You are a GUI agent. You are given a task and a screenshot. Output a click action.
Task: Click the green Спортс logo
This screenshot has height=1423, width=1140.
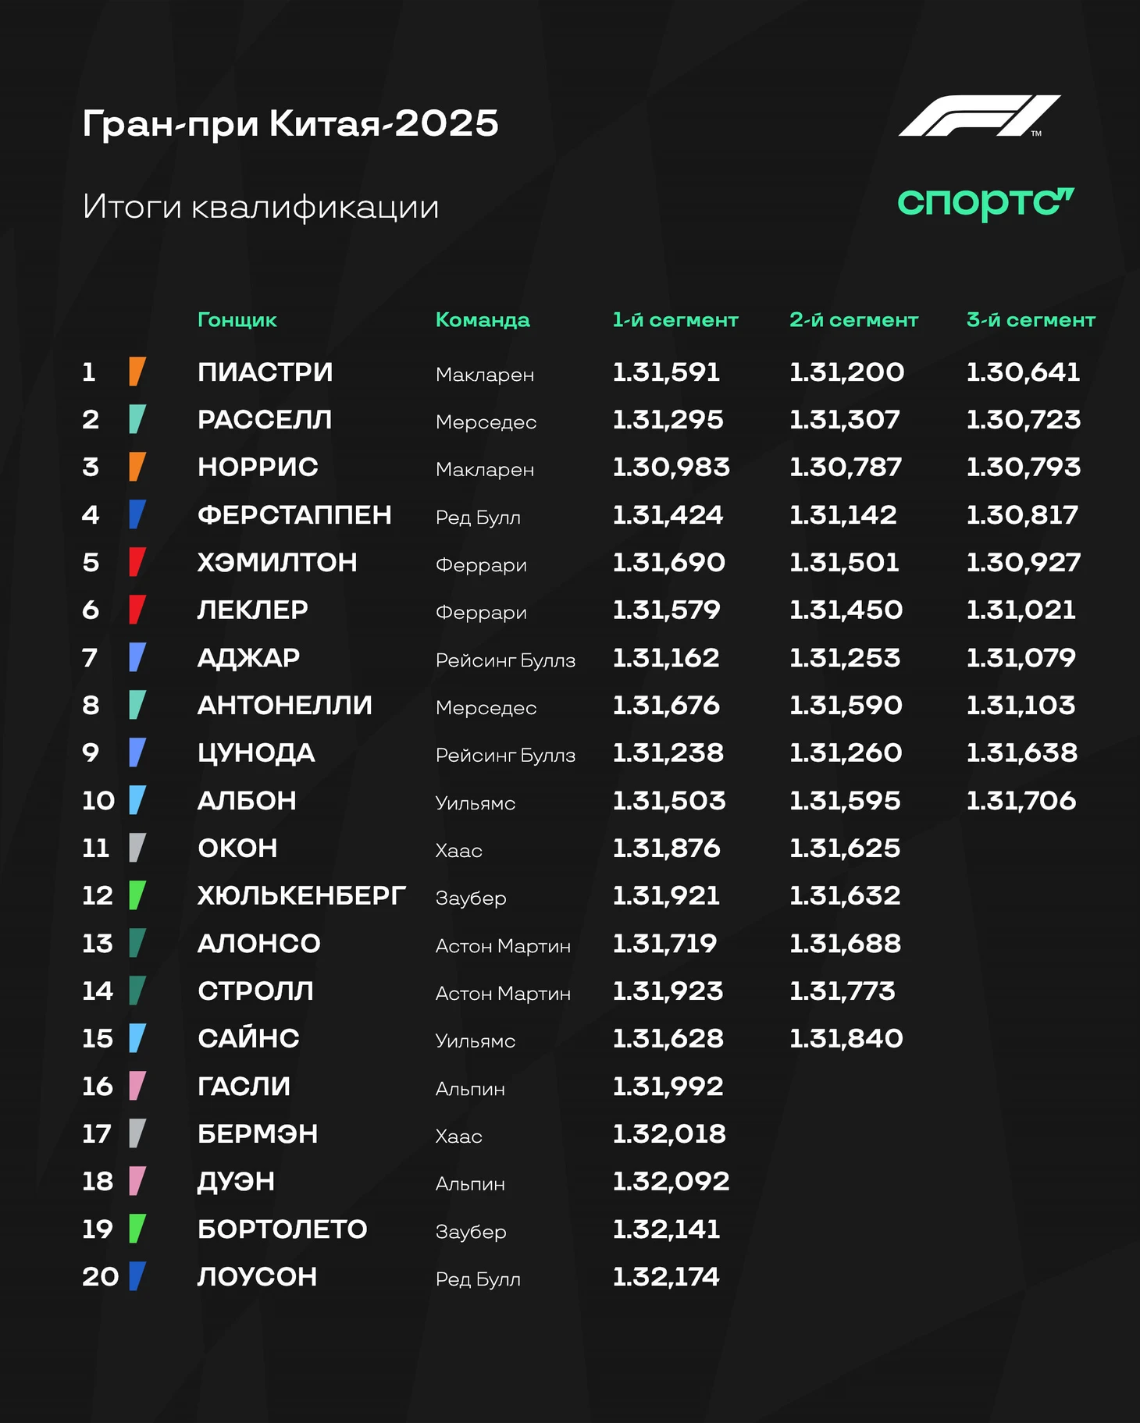tap(986, 204)
